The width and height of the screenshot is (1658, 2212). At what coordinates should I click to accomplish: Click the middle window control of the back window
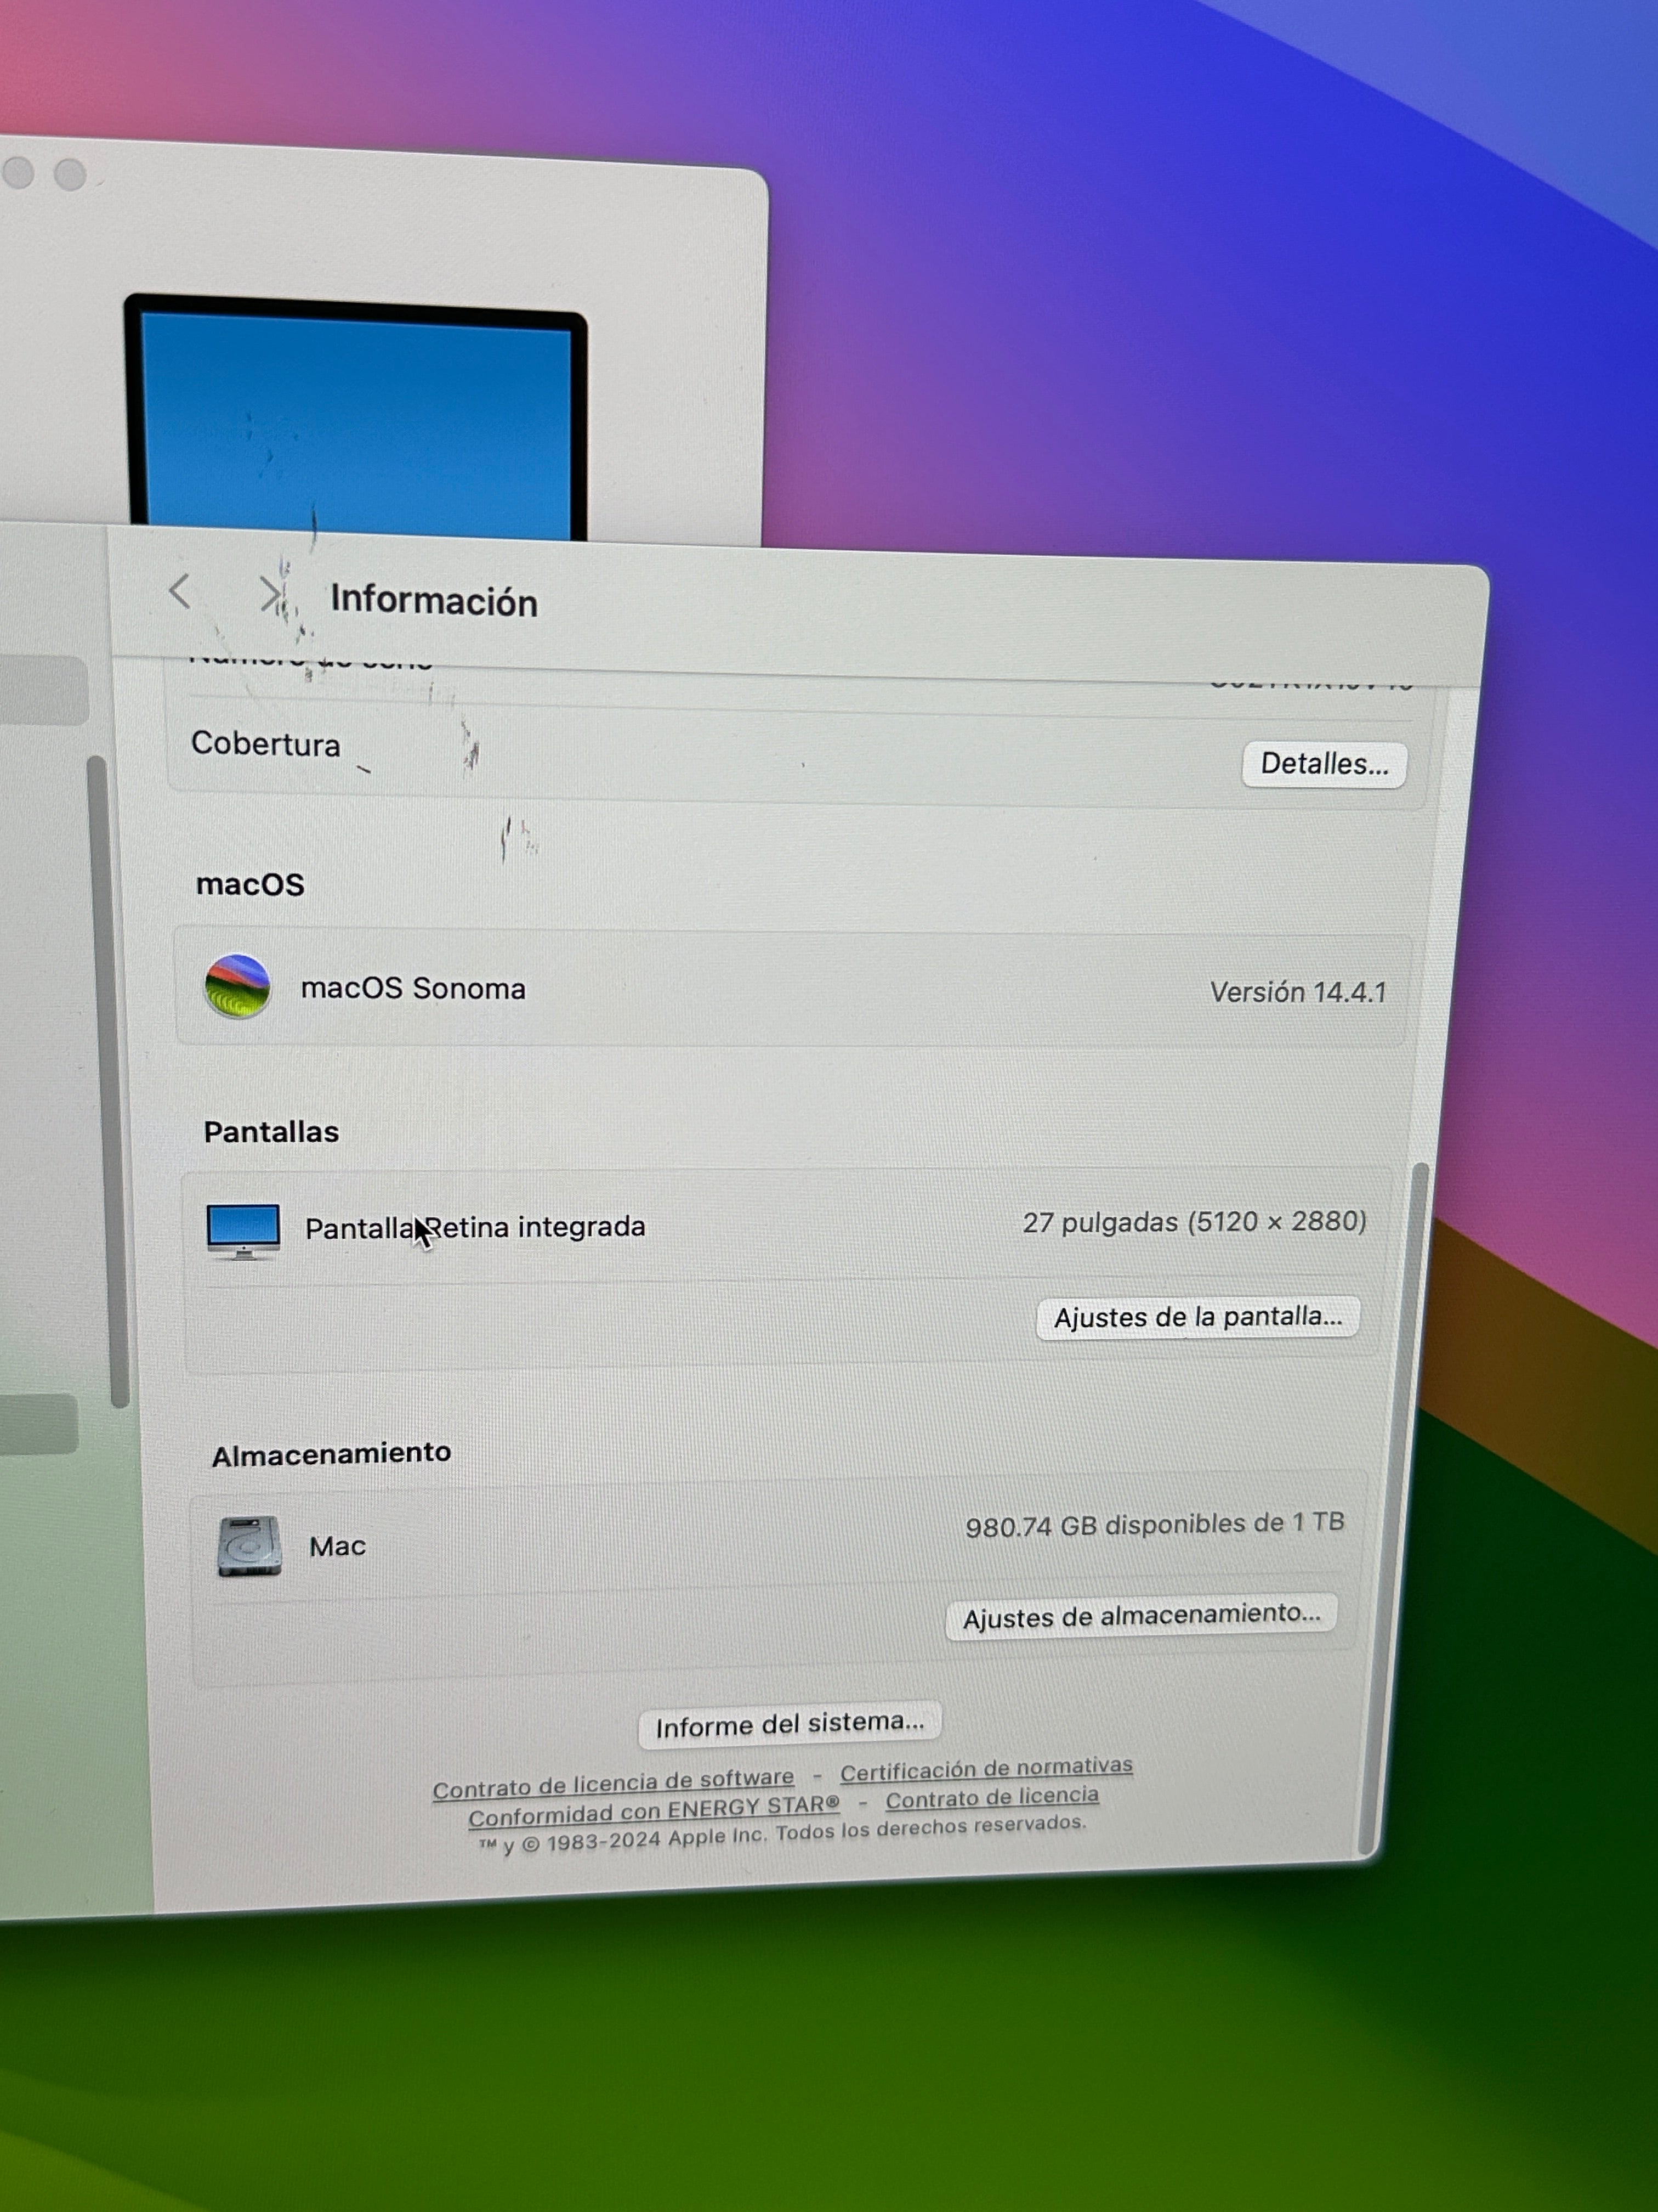pos(18,172)
